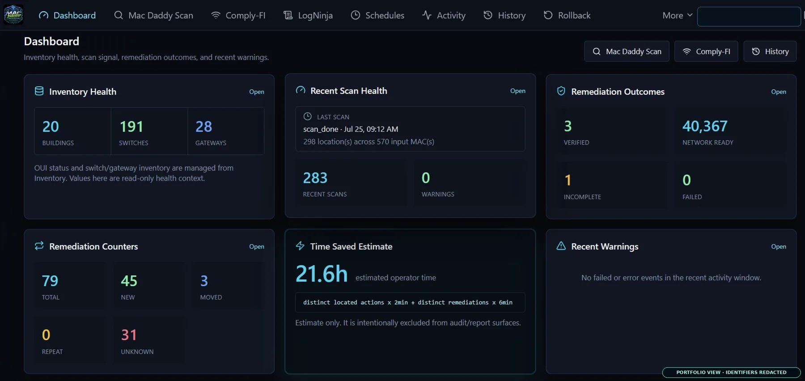
Task: Open the LogNinja nav tab
Action: 308,15
